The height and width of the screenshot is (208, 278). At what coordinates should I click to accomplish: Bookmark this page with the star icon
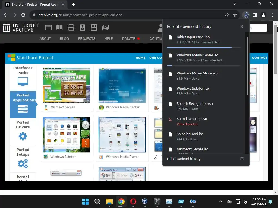point(235,15)
